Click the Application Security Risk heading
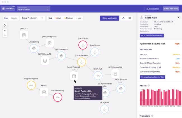Image resolution: width=182 pixels, height=118 pixels. point(153,44)
